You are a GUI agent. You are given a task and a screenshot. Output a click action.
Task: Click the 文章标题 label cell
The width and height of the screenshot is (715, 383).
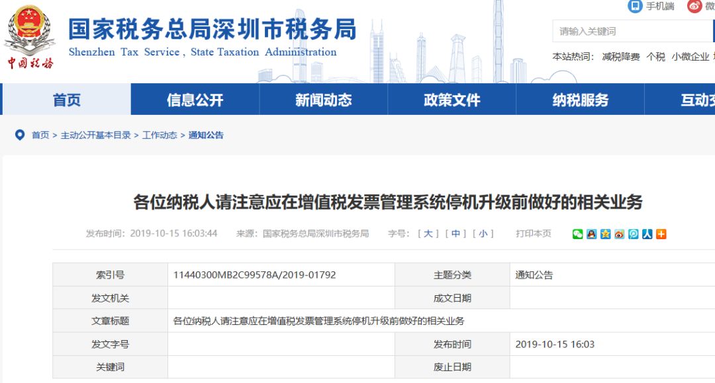tap(111, 321)
